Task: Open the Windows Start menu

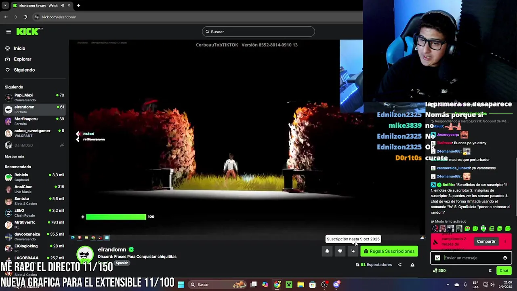Action: click(181, 285)
